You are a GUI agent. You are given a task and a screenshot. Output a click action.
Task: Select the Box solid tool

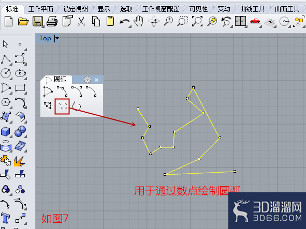point(6,131)
